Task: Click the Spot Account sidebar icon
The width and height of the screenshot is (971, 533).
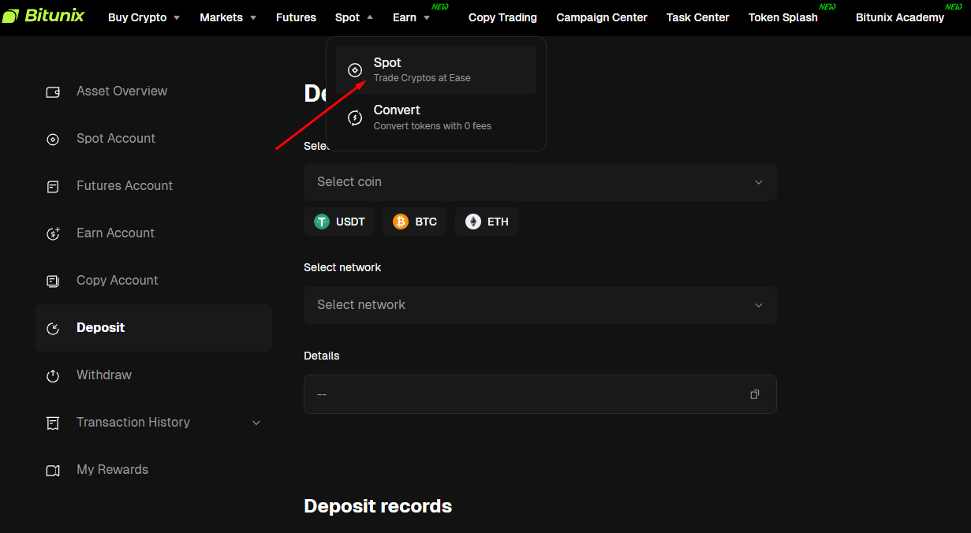Action: coord(53,139)
